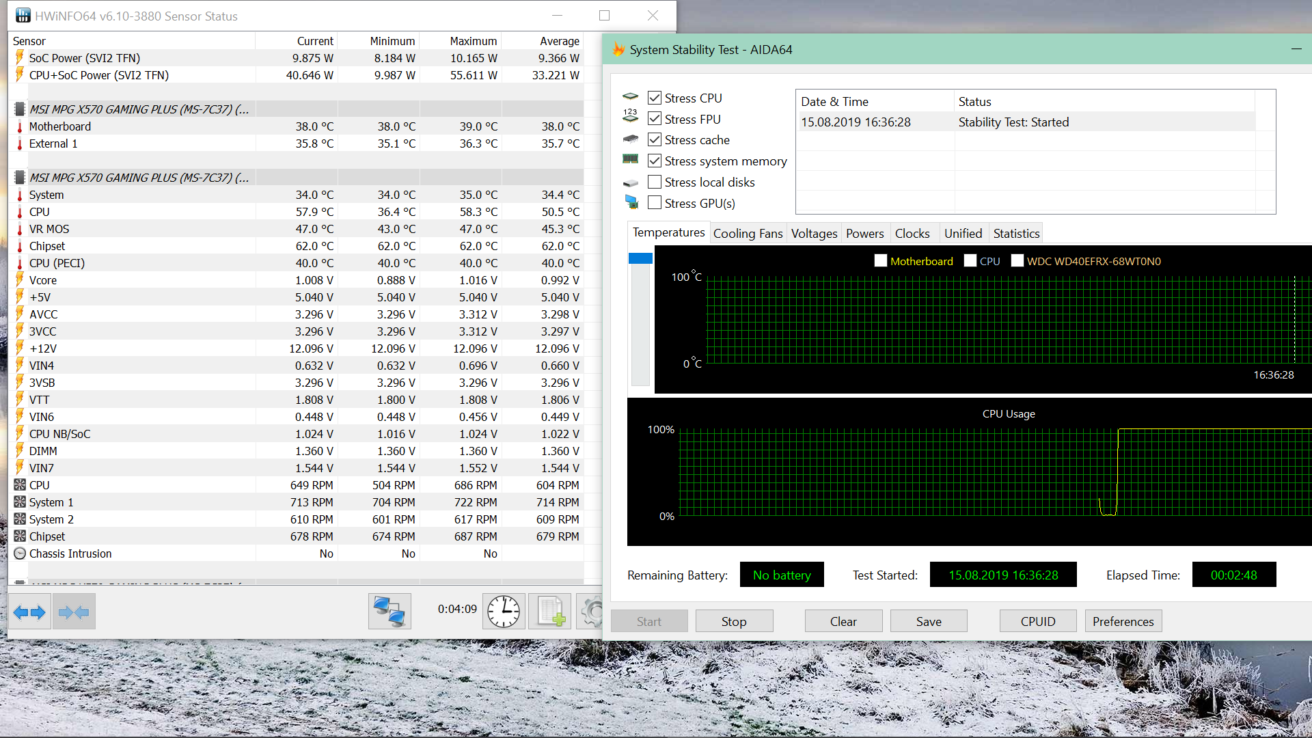Click the CPUID button
Viewport: 1312px width, 738px height.
click(x=1038, y=621)
